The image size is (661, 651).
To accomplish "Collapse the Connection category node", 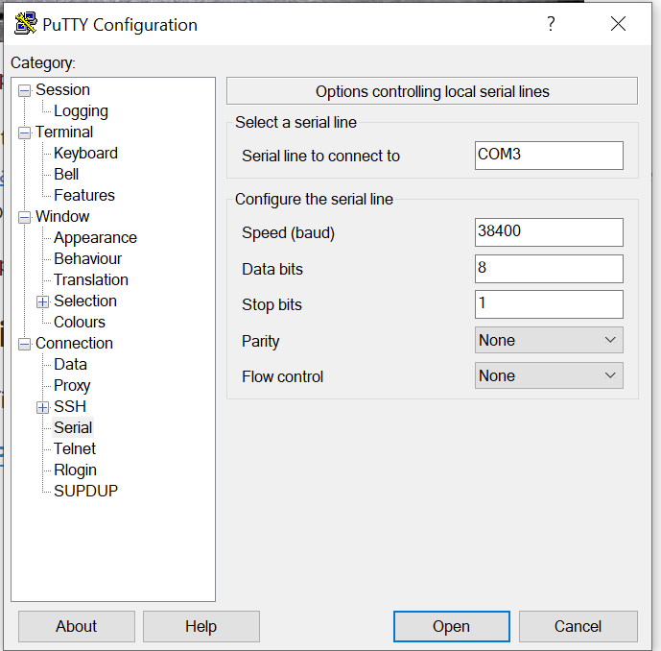I will click(x=25, y=345).
